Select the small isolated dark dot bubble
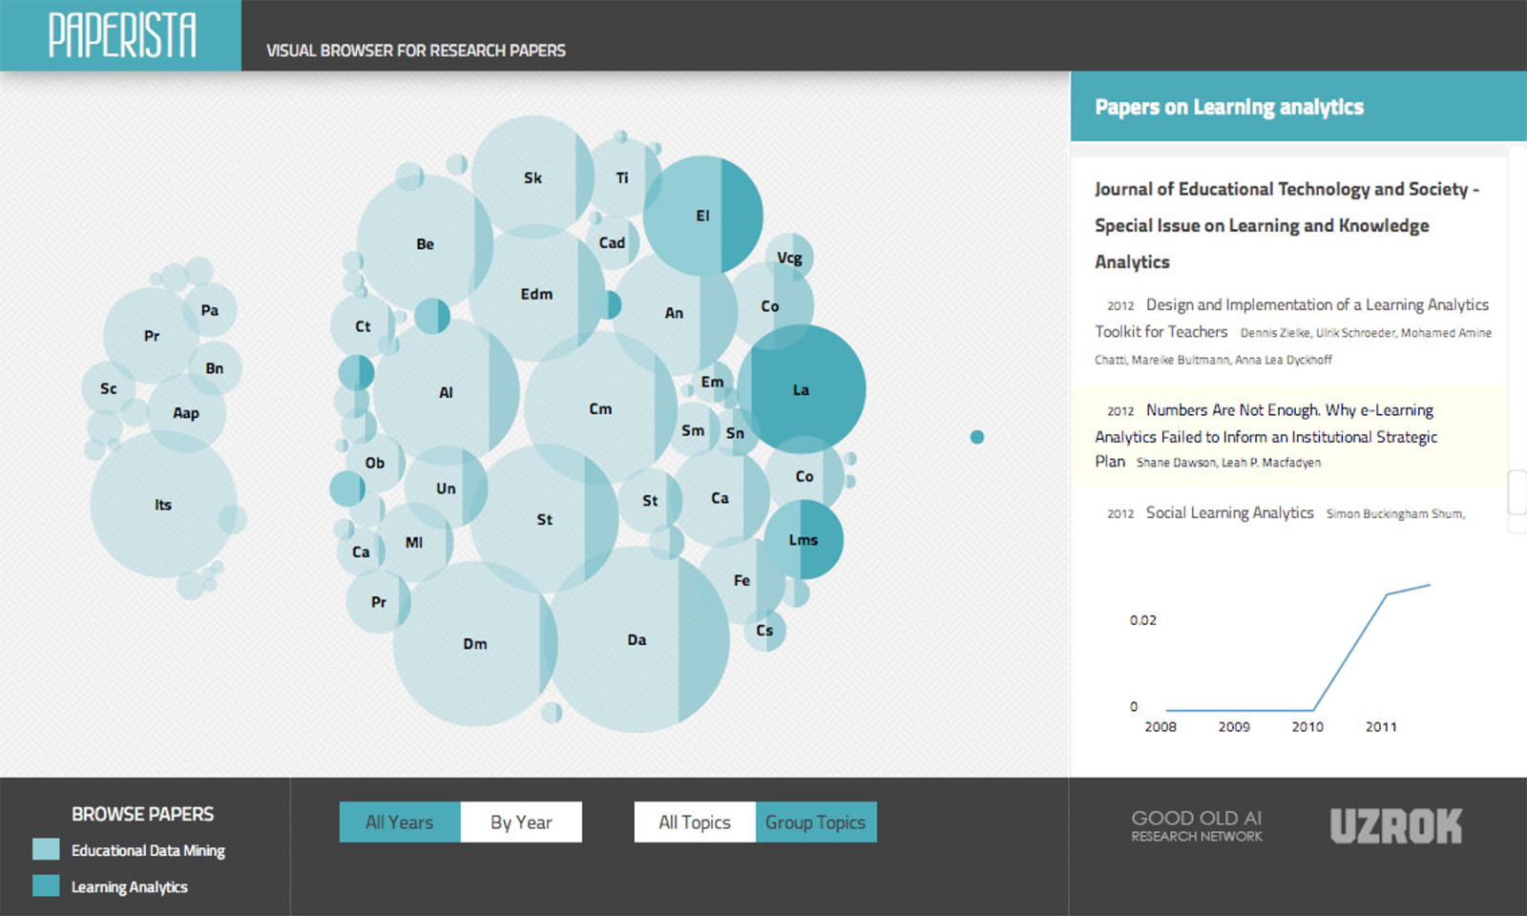 976,437
